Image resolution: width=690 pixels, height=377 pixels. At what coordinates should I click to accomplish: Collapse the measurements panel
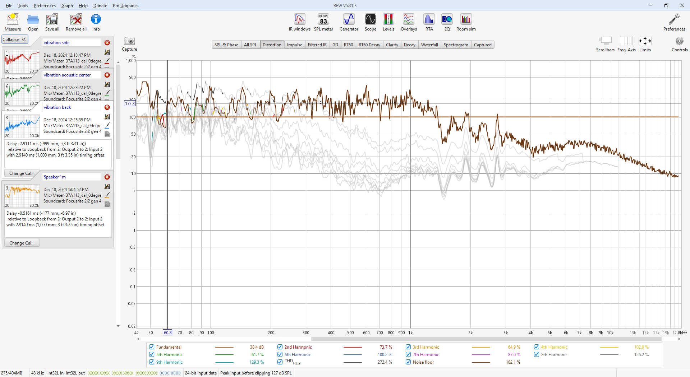pyautogui.click(x=15, y=39)
